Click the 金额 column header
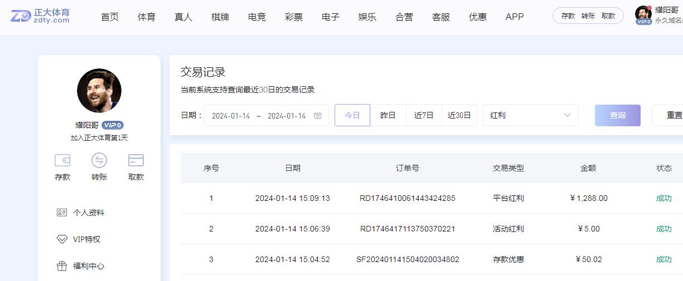 (x=588, y=168)
